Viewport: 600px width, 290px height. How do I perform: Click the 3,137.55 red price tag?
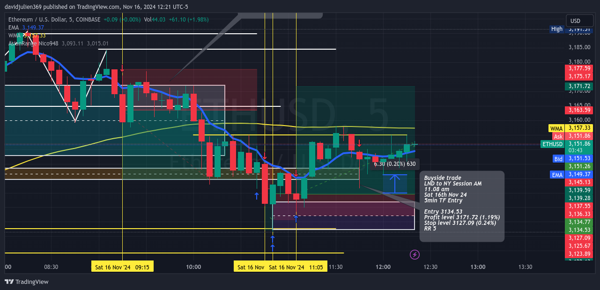point(579,206)
